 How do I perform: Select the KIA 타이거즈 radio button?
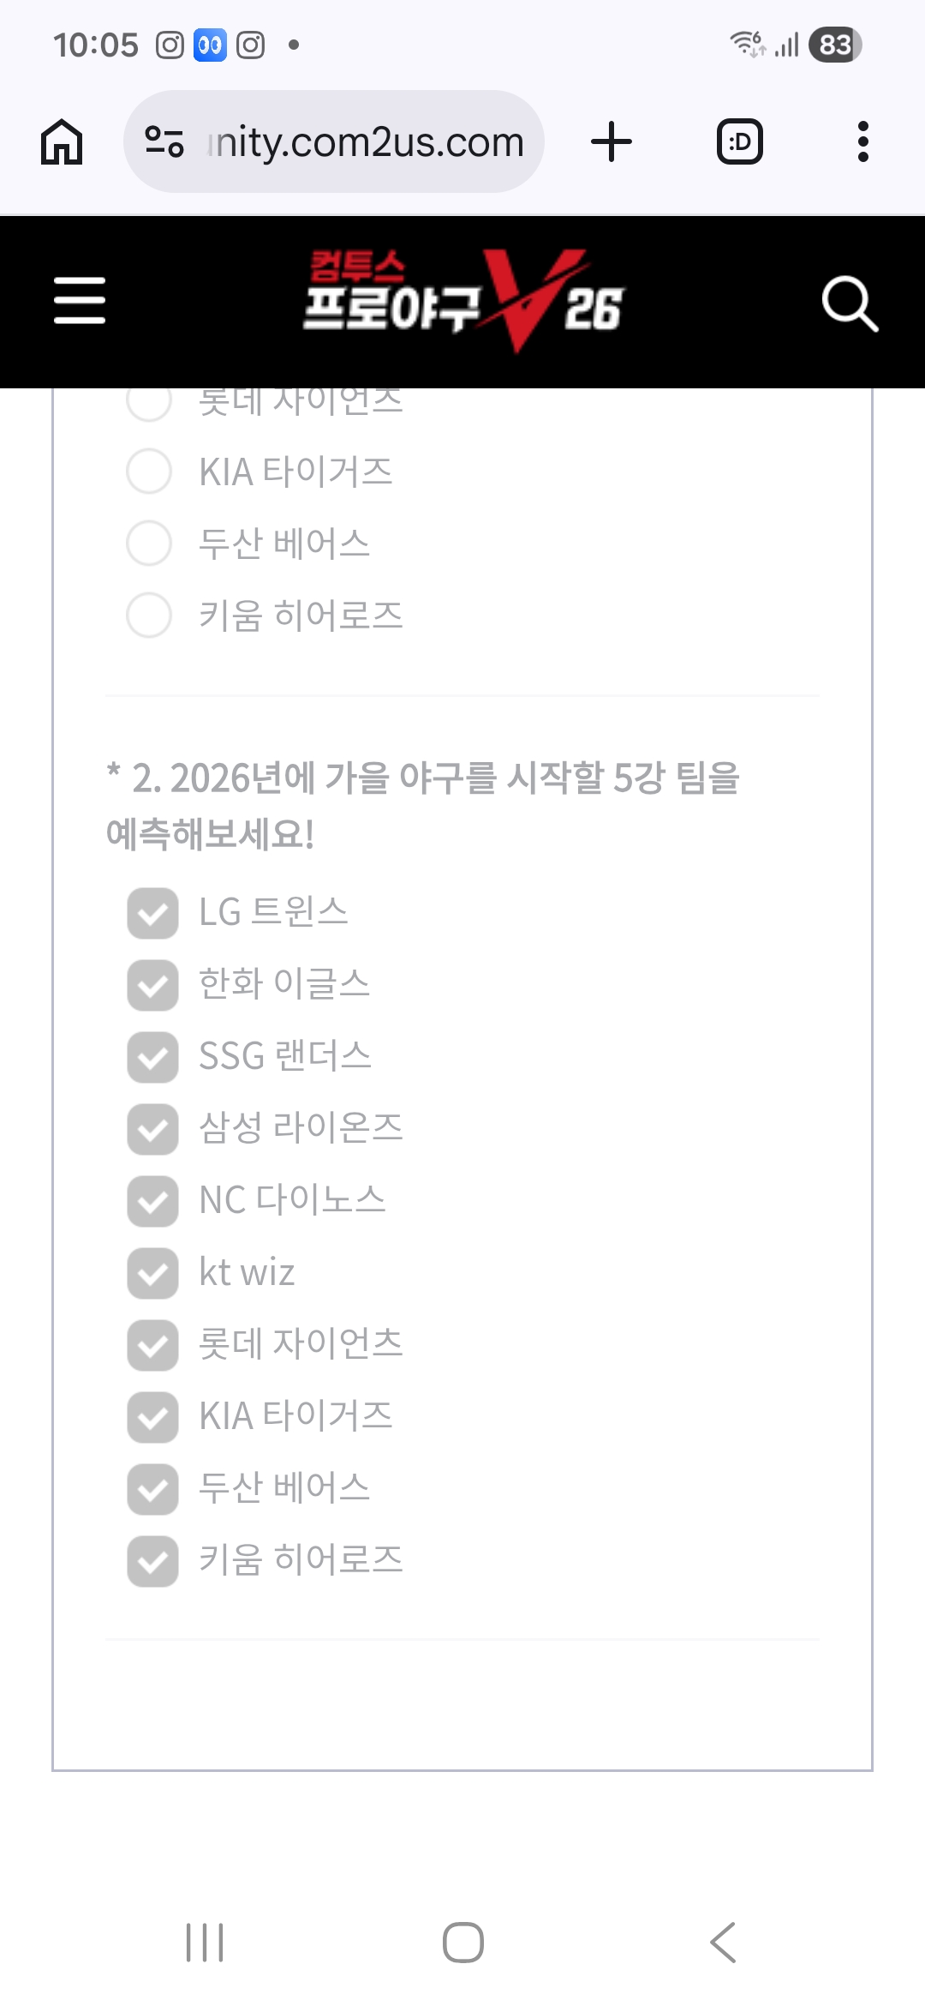tap(149, 471)
